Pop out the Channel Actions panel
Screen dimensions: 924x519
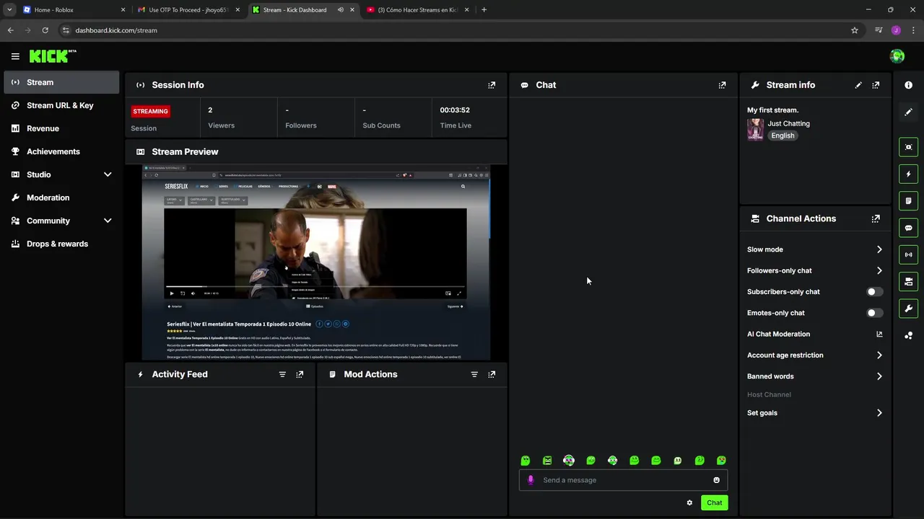coord(876,218)
